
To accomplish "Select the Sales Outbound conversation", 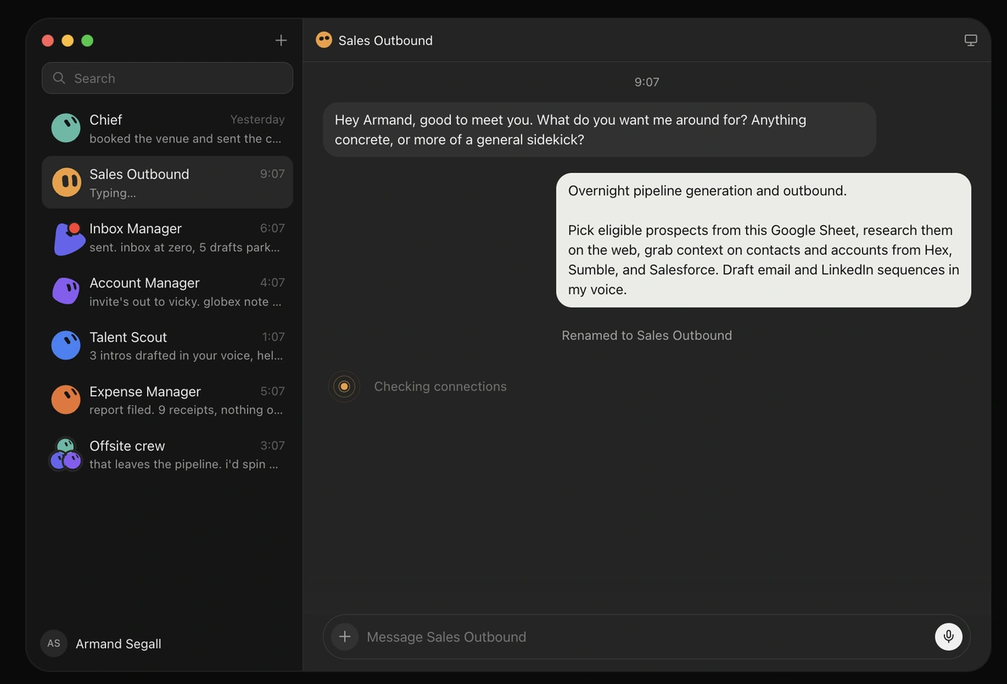I will (x=167, y=182).
